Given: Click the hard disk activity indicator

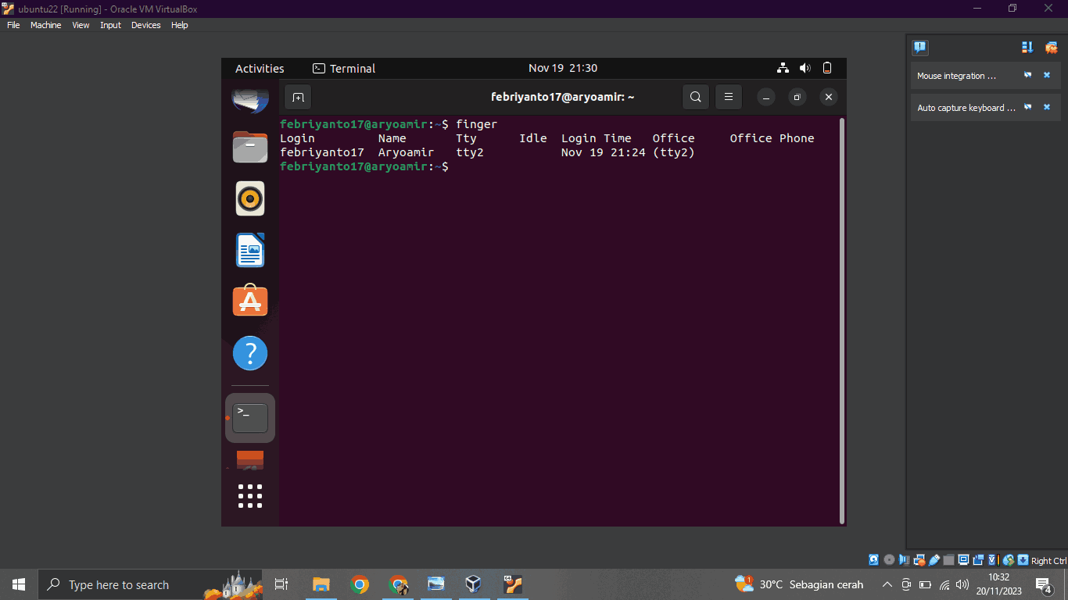Looking at the screenshot, I should coord(873,560).
